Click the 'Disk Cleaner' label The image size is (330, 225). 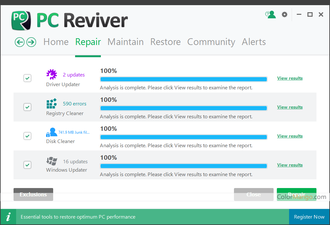60,141
